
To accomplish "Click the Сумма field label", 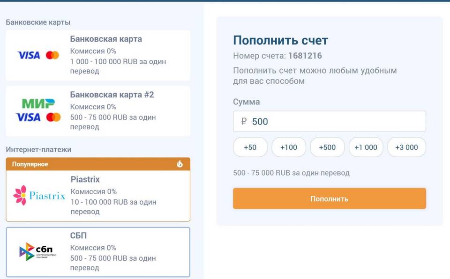I will [x=246, y=102].
